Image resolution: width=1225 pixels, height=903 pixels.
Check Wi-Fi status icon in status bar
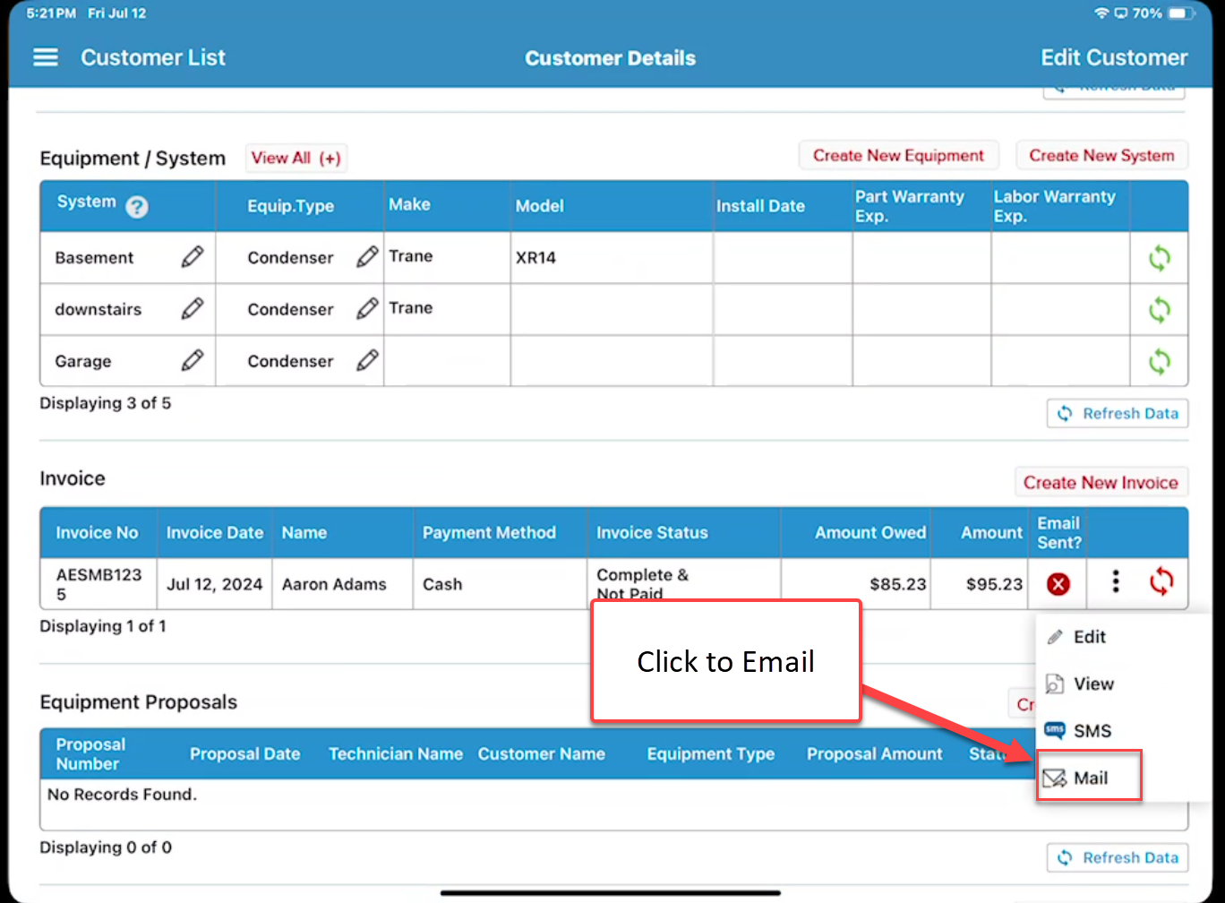[1101, 13]
